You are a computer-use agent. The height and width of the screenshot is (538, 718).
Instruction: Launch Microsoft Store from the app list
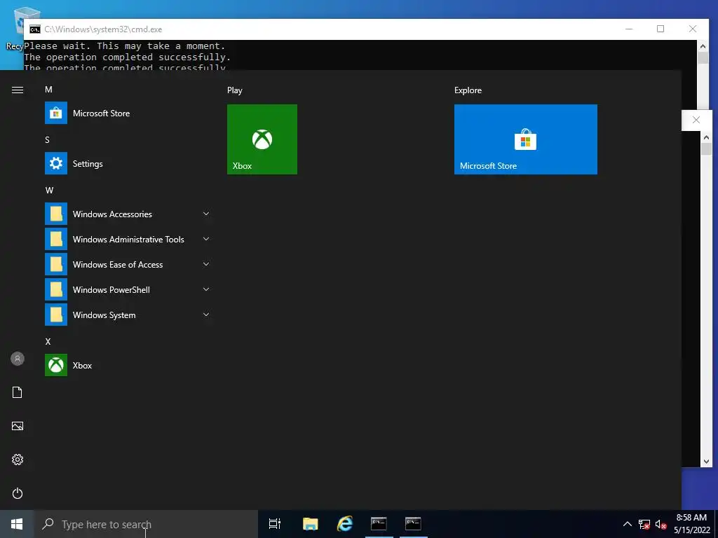[x=128, y=113]
